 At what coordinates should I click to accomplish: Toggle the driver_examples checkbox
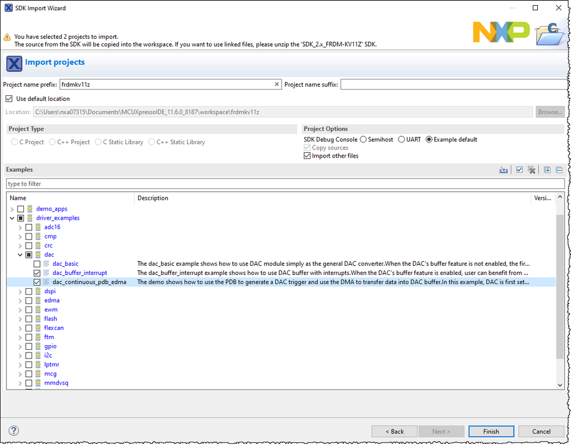tap(21, 218)
